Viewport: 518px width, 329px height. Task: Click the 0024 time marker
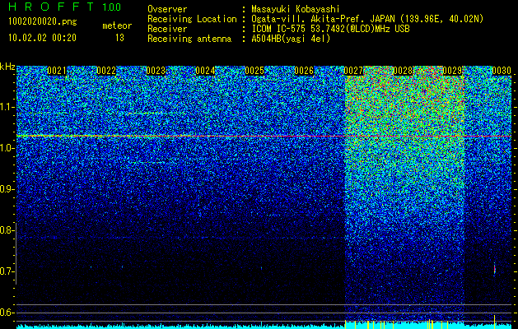(x=205, y=71)
